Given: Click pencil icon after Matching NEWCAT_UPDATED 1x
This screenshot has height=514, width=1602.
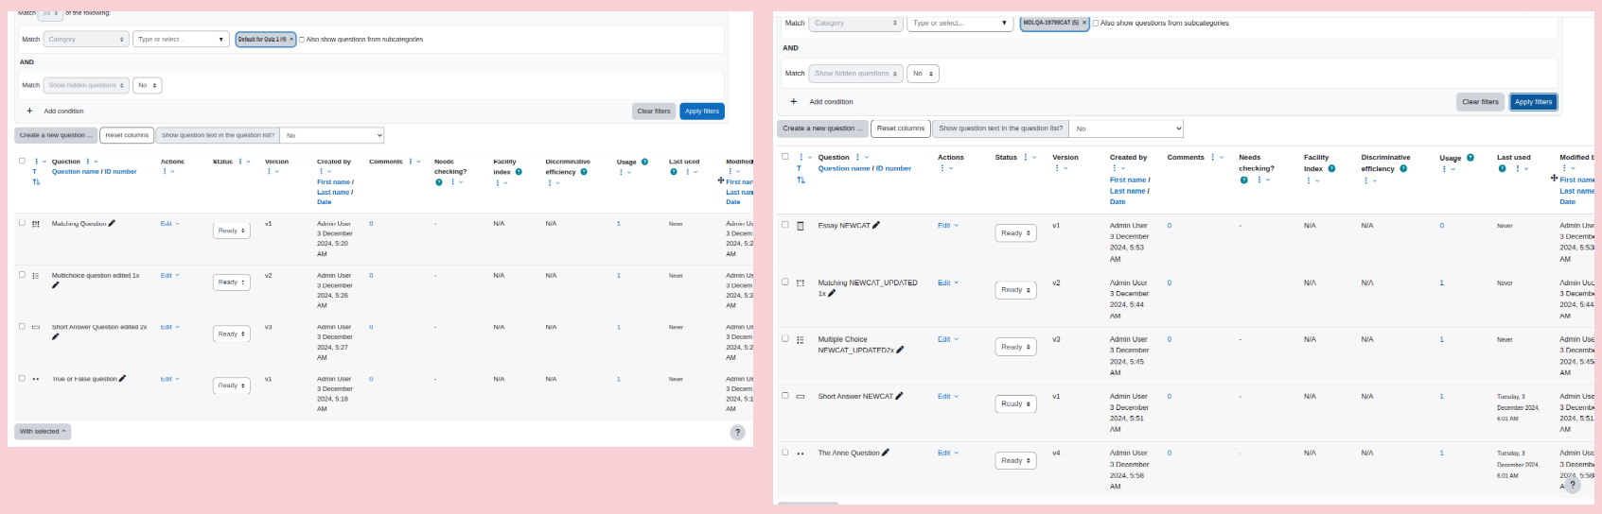Looking at the screenshot, I should [832, 293].
